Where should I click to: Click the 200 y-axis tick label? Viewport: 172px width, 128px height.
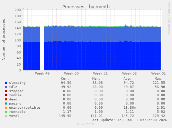18,10
